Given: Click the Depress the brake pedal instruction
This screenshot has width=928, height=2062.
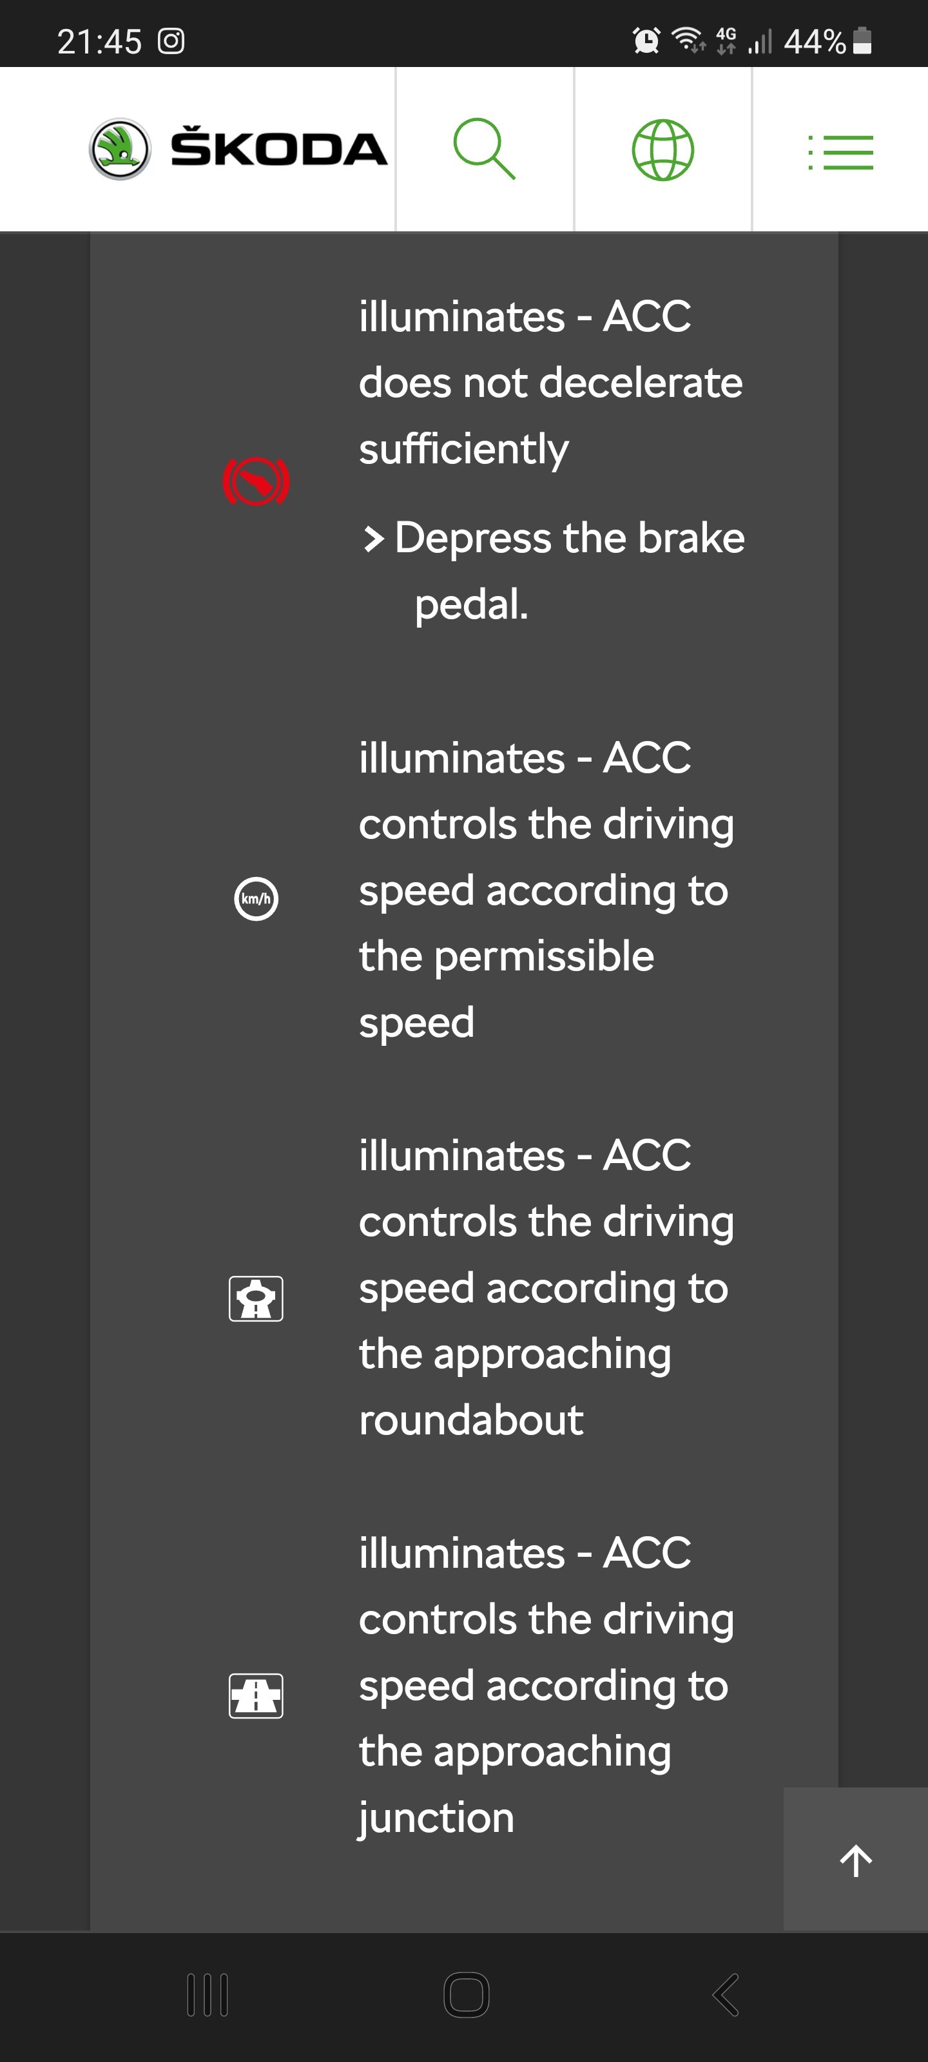Looking at the screenshot, I should coord(561,570).
